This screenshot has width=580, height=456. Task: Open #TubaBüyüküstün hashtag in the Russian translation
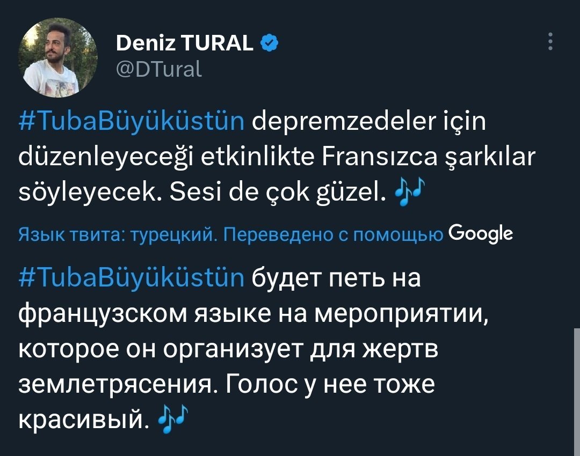132,279
